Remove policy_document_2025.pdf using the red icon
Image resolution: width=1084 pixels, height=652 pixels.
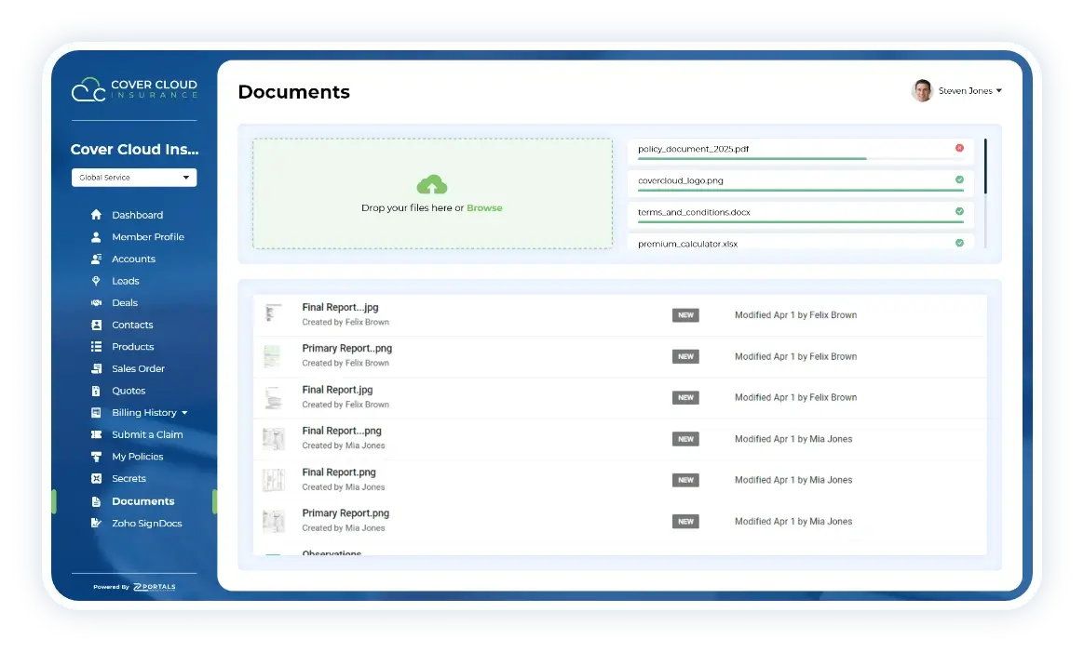pyautogui.click(x=960, y=148)
